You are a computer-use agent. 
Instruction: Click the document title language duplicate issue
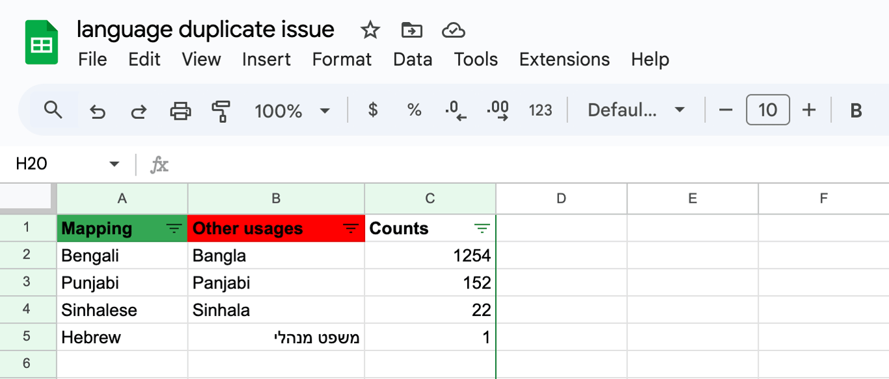tap(206, 29)
